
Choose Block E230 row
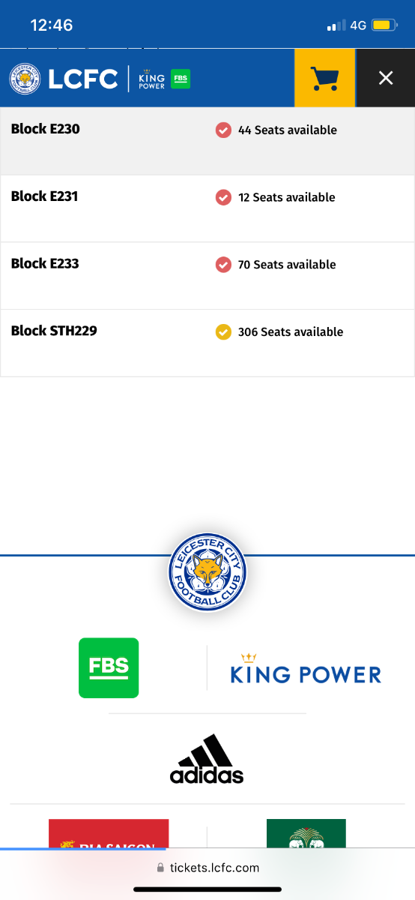pyautogui.click(x=207, y=141)
